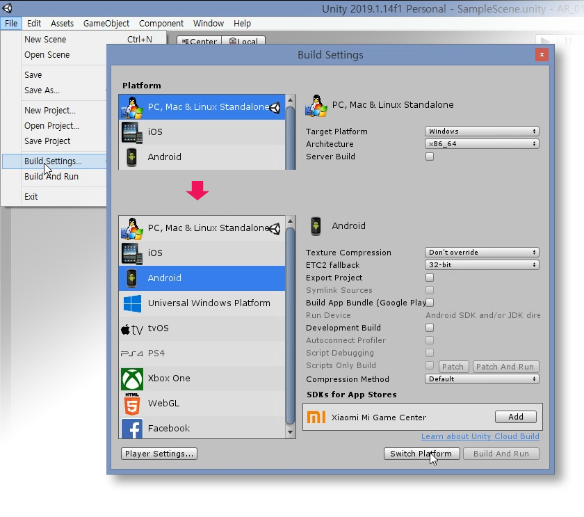This screenshot has height=517, width=584.
Task: Click the Patch button
Action: [x=453, y=367]
